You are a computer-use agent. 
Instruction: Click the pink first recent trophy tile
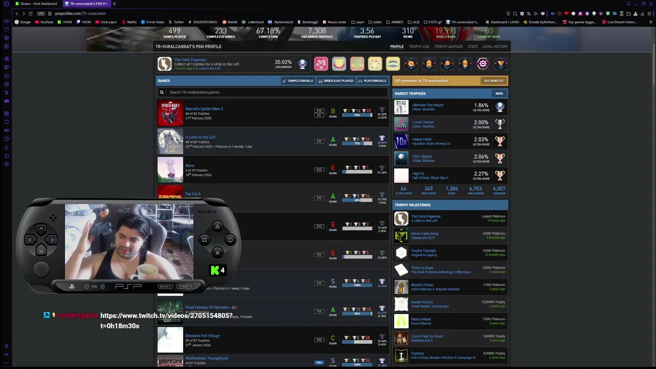pos(321,64)
